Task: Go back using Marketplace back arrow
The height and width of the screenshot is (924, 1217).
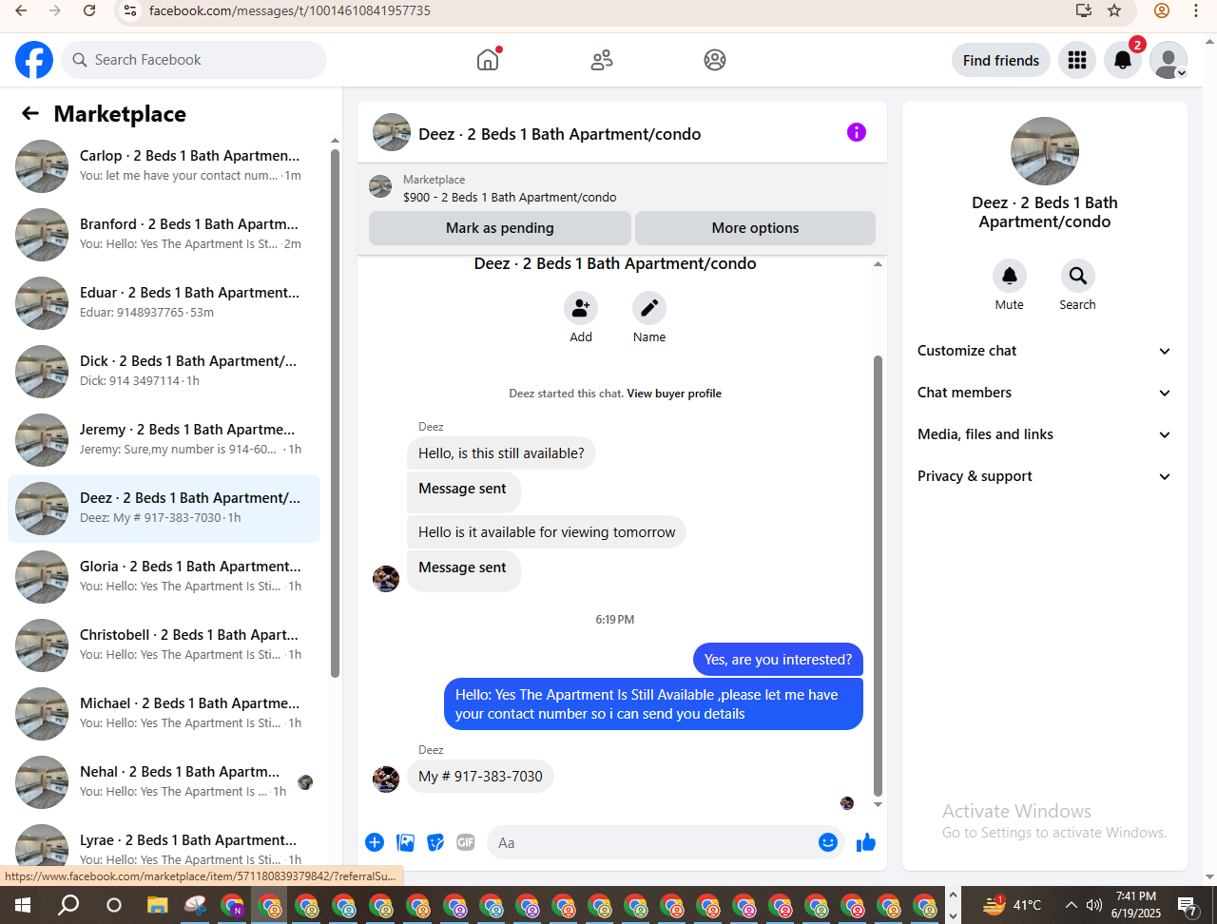Action: pyautogui.click(x=30, y=114)
